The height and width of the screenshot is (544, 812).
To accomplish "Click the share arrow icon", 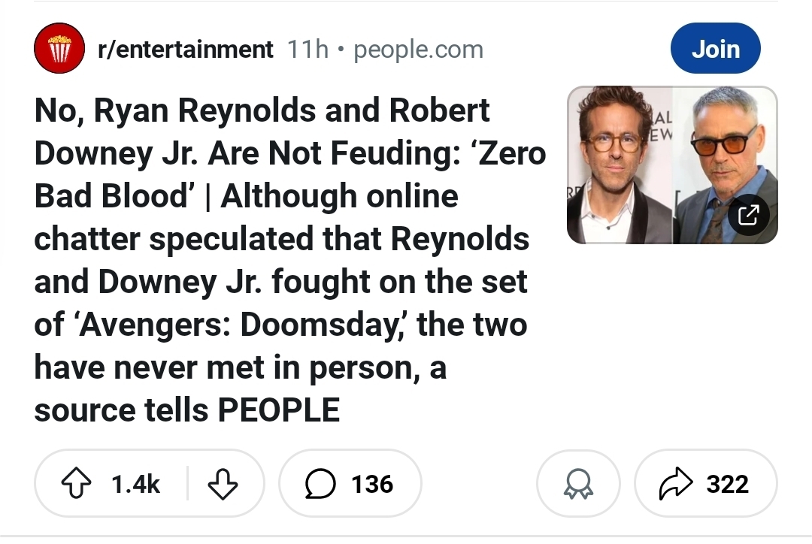I will 674,485.
